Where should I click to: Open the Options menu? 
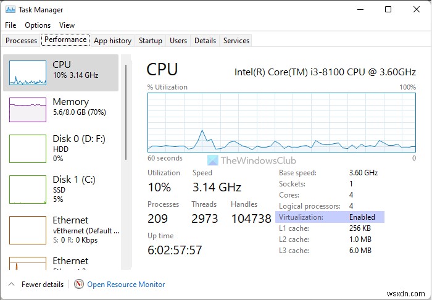pyautogui.click(x=38, y=25)
